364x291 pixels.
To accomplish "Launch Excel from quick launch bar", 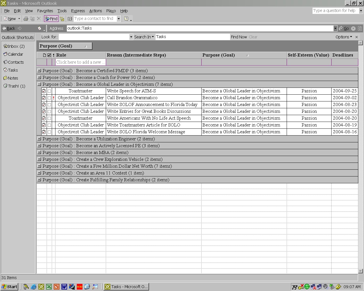I will click(x=49, y=287).
